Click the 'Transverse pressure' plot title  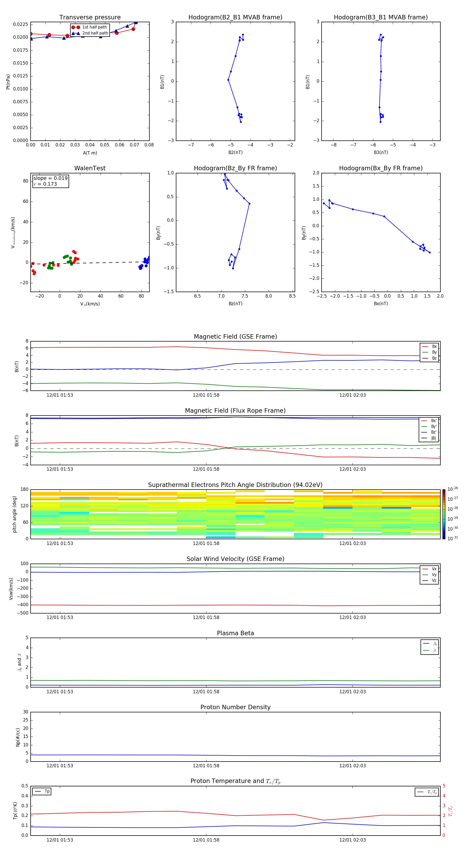tap(90, 18)
